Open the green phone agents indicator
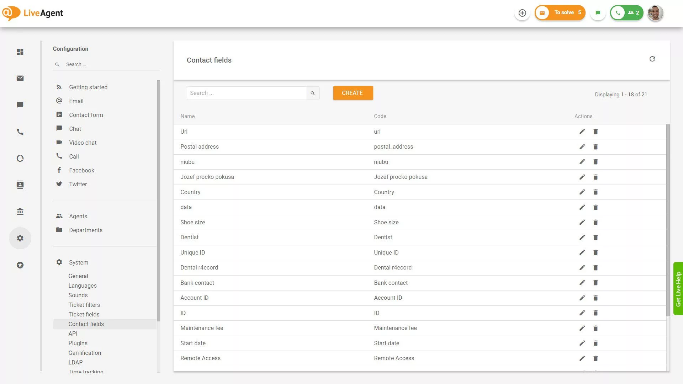The height and width of the screenshot is (384, 683). click(626, 12)
